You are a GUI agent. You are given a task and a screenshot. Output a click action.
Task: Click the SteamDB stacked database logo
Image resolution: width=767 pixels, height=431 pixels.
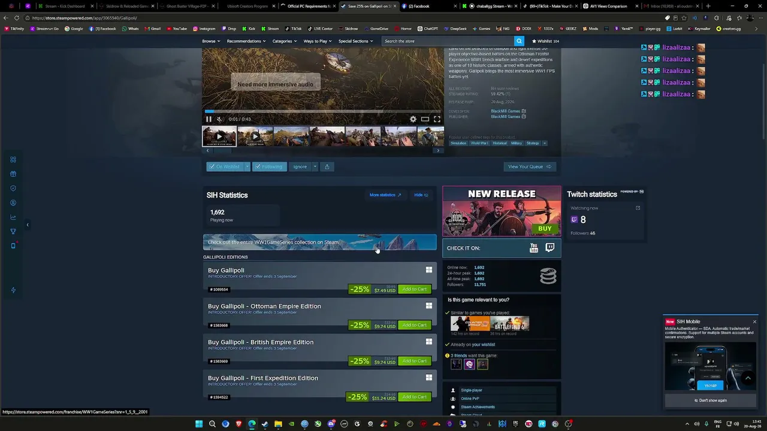(x=548, y=275)
